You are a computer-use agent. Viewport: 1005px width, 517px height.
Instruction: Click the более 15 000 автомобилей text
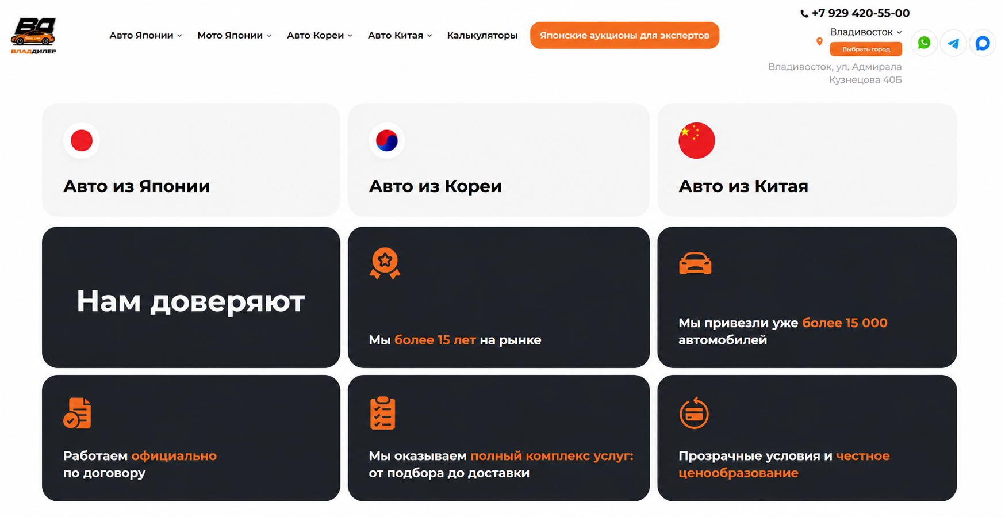[x=783, y=331]
